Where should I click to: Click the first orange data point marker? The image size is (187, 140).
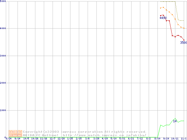(161, 8)
